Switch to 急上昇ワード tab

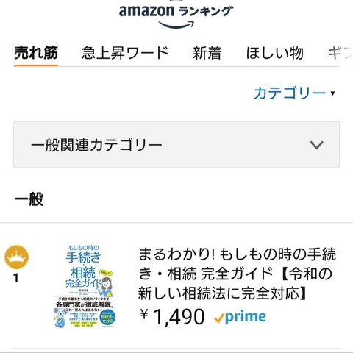click(x=125, y=53)
